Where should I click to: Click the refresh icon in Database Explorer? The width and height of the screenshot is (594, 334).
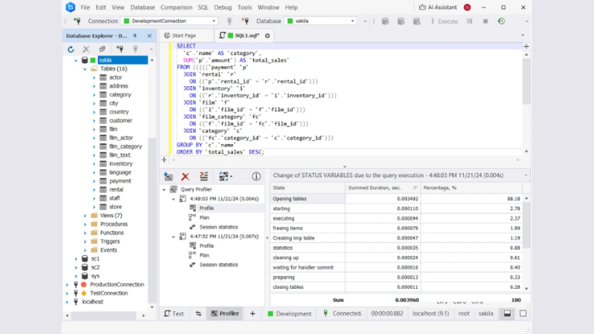tap(71, 49)
